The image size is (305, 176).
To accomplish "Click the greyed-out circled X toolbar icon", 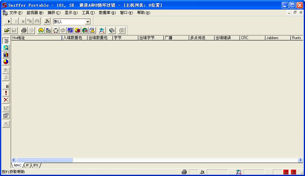I will [x=122, y=30].
